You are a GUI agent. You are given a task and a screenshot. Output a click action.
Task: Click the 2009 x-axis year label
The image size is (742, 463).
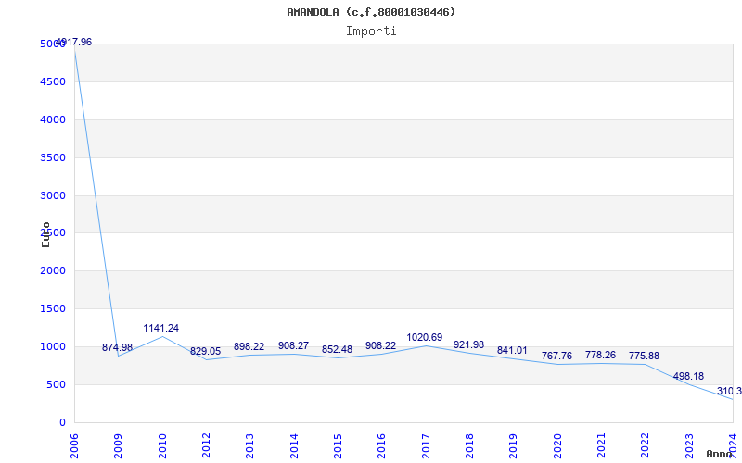pyautogui.click(x=118, y=446)
